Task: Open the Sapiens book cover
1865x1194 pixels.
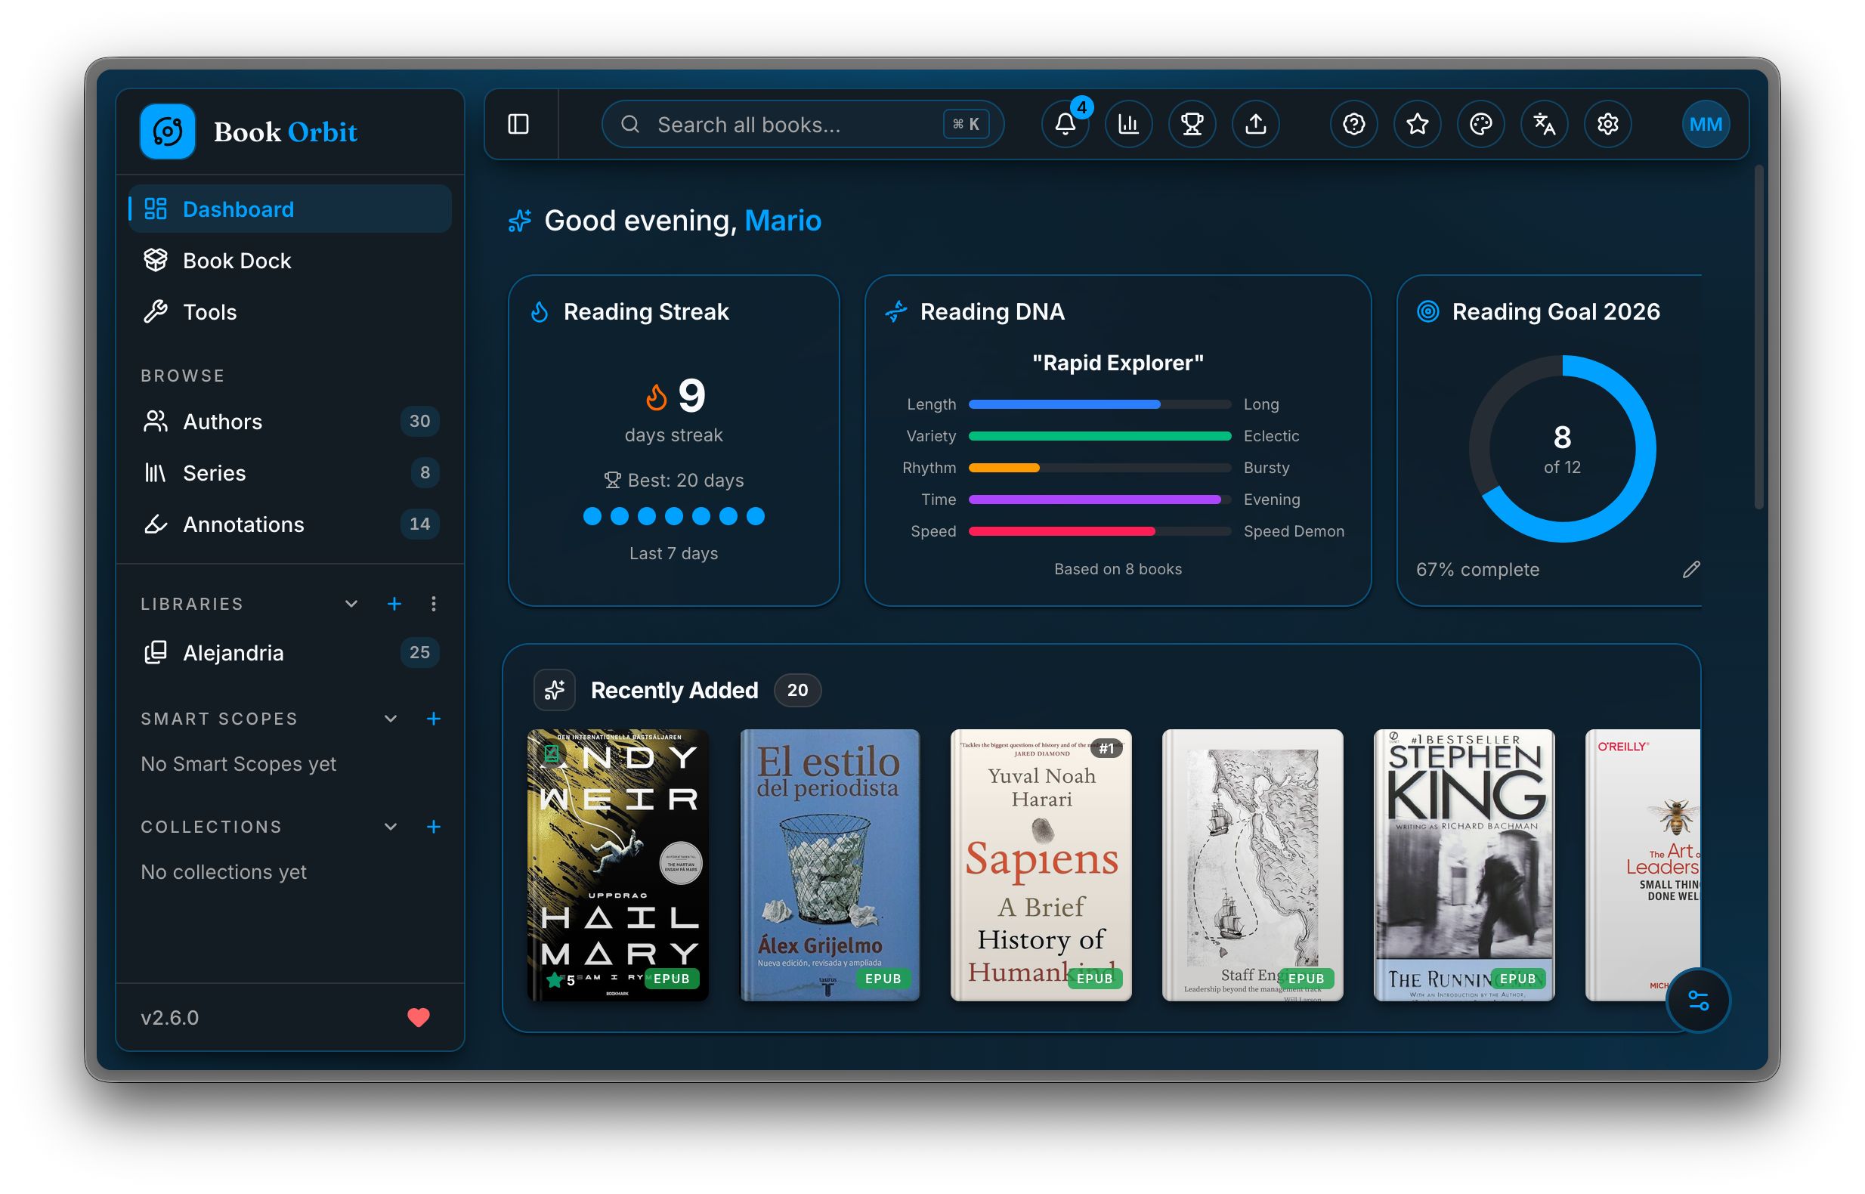Action: 1041,865
